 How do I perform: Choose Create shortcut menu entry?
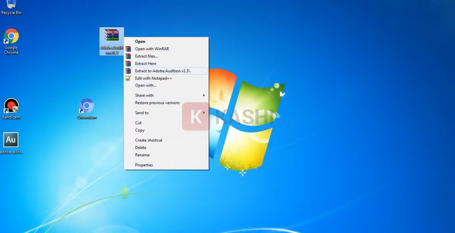tap(148, 140)
